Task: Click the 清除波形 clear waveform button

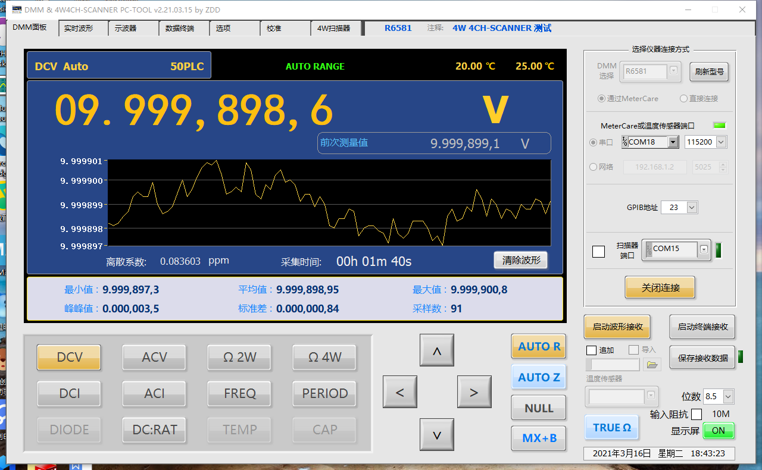Action: coord(520,261)
